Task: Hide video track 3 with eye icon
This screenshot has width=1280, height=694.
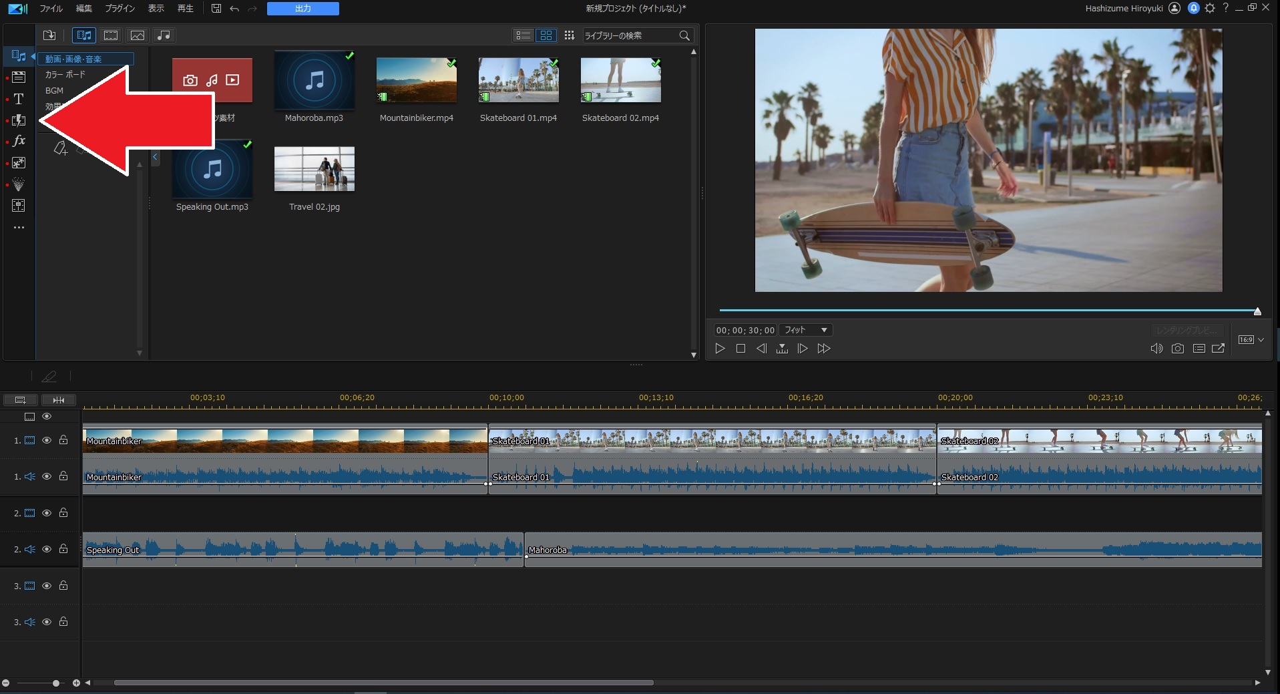Action: pyautogui.click(x=47, y=586)
